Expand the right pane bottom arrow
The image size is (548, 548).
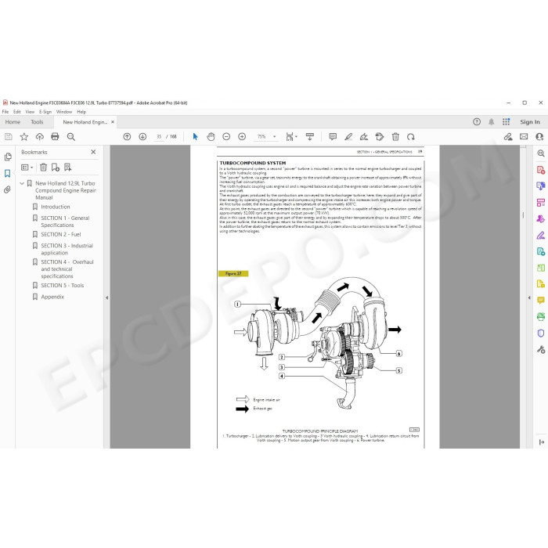coord(542,442)
